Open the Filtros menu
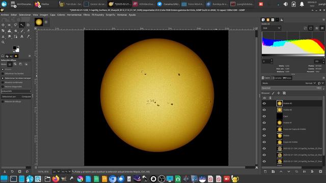 pos(87,15)
